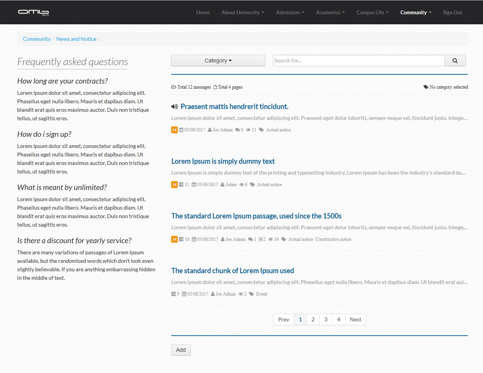The width and height of the screenshot is (483, 373).
Task: Click the search magnifier icon button
Action: [455, 60]
